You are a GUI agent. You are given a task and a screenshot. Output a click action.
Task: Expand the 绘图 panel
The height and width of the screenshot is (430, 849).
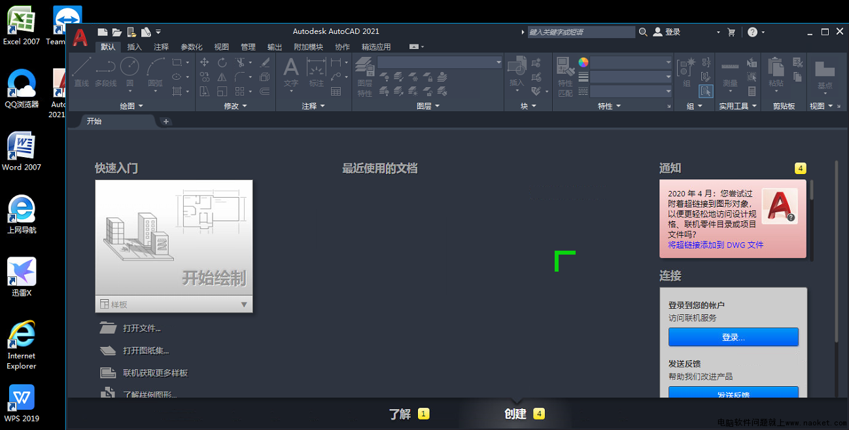tap(131, 106)
